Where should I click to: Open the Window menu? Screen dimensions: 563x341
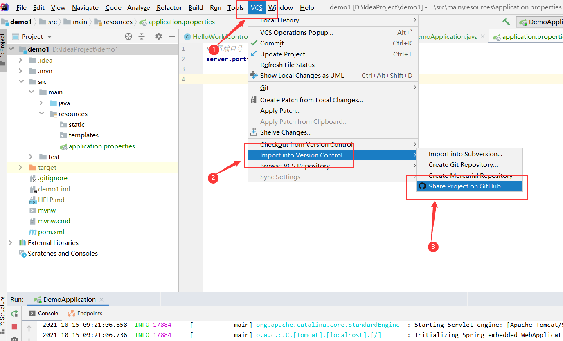pos(281,7)
